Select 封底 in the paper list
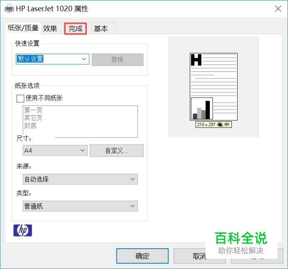 click(30, 126)
